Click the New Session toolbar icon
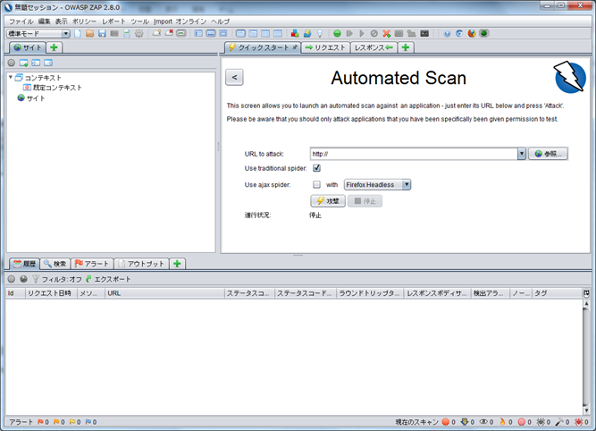Screen dimensions: 596x431 [78, 33]
